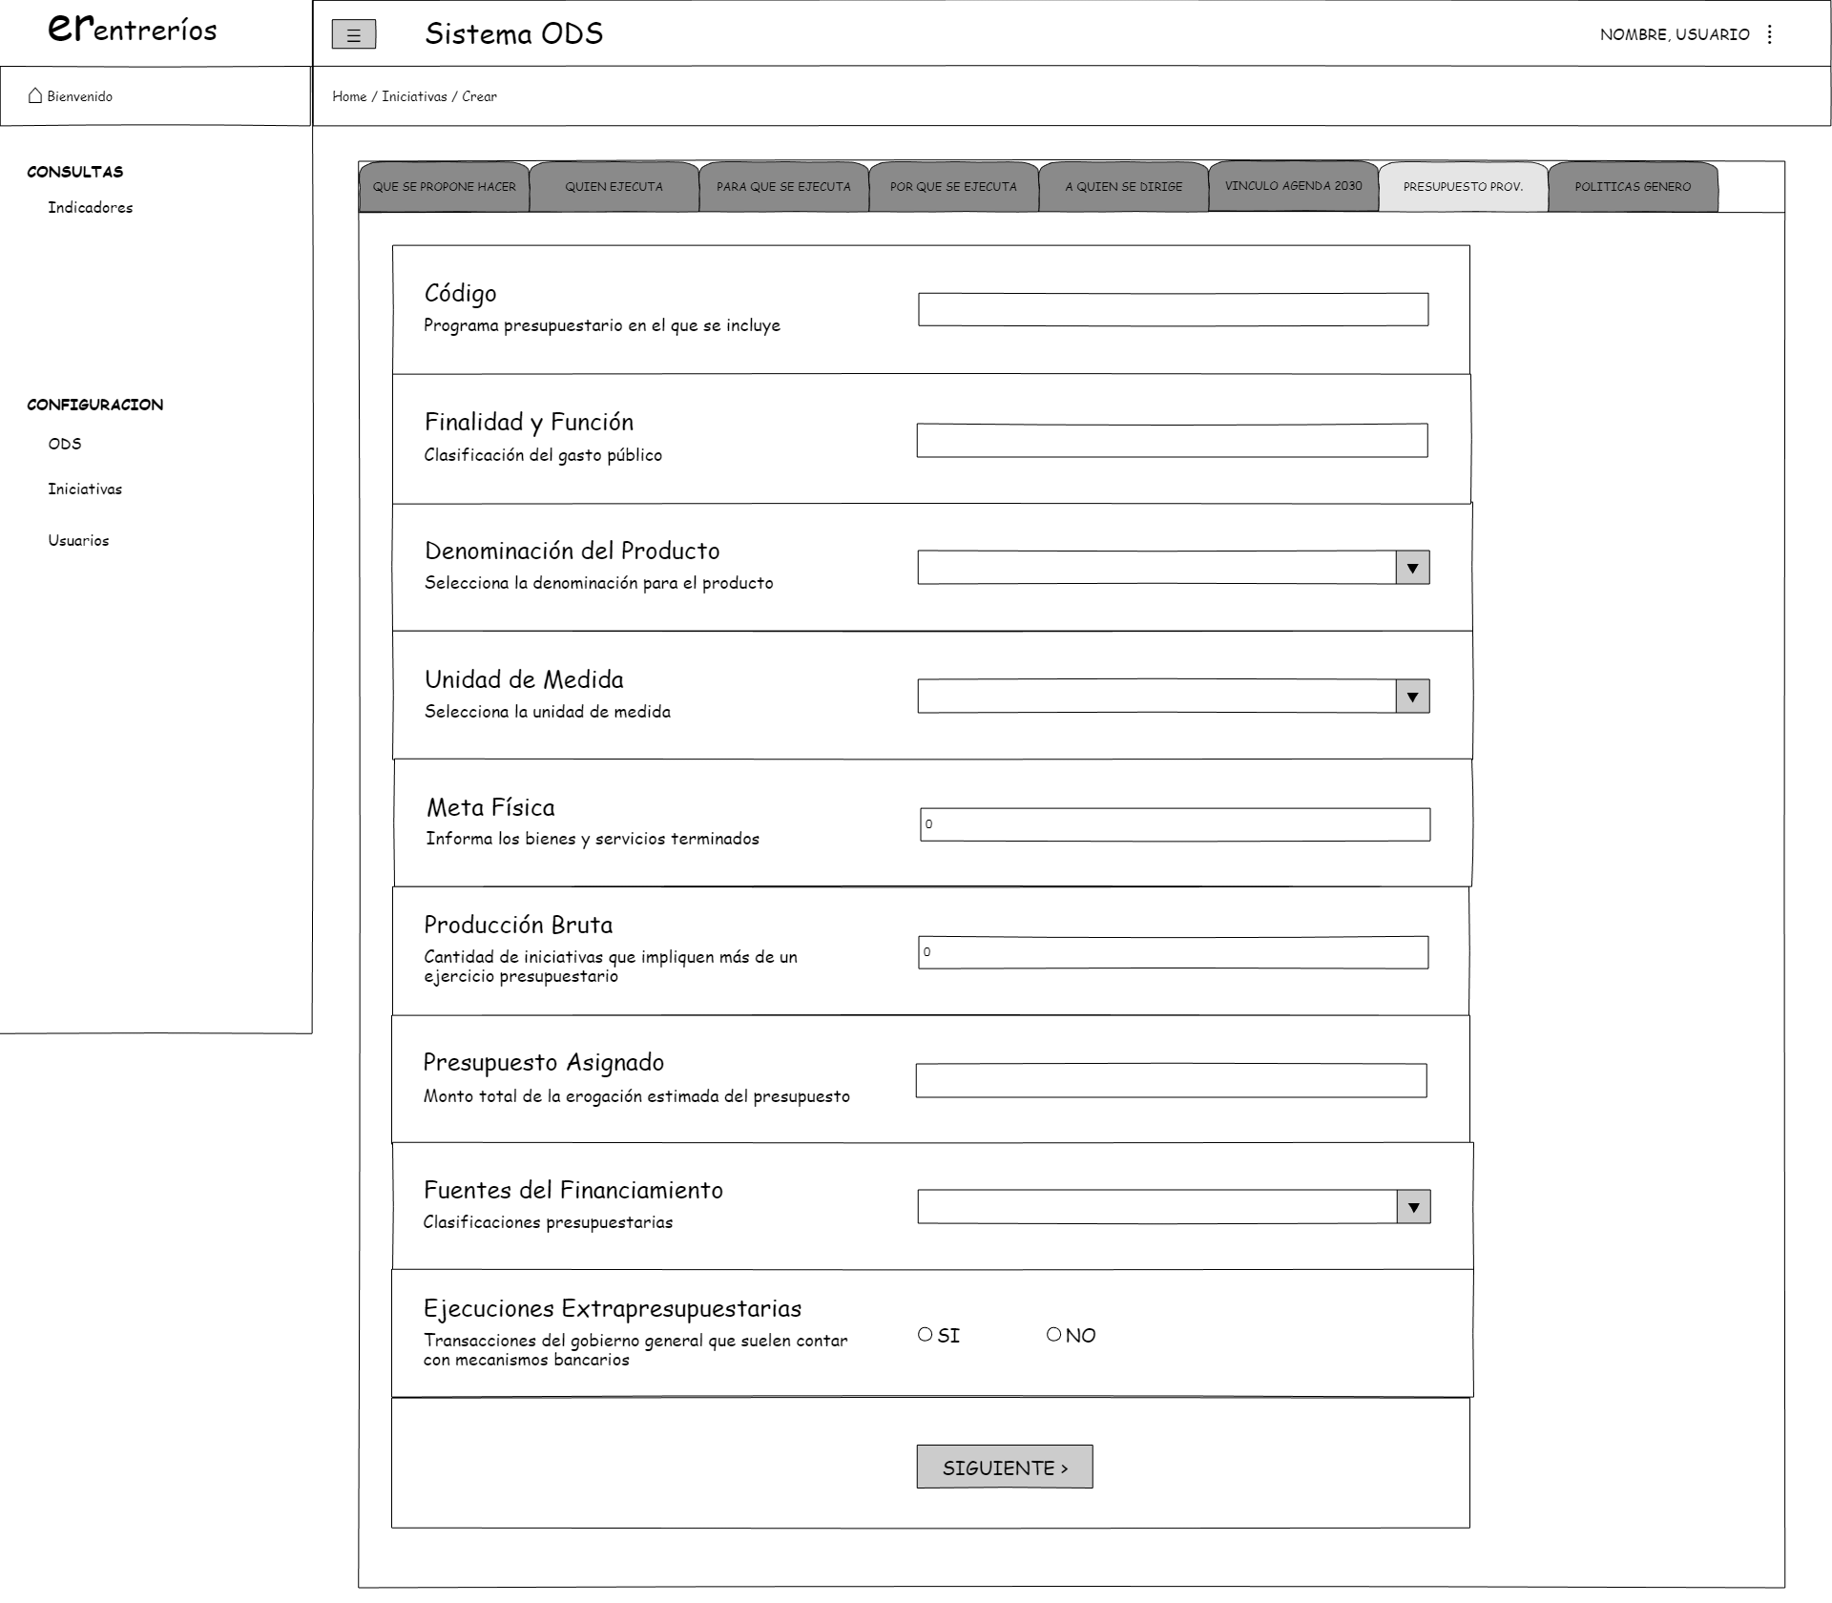Click the Meta Física number field
Screen dimensions: 1832x1603
(1175, 824)
